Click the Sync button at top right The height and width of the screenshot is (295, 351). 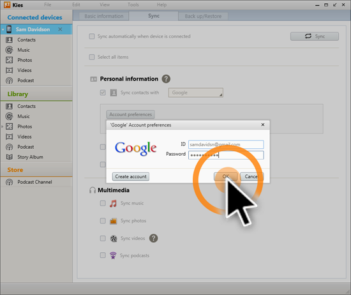click(x=315, y=36)
